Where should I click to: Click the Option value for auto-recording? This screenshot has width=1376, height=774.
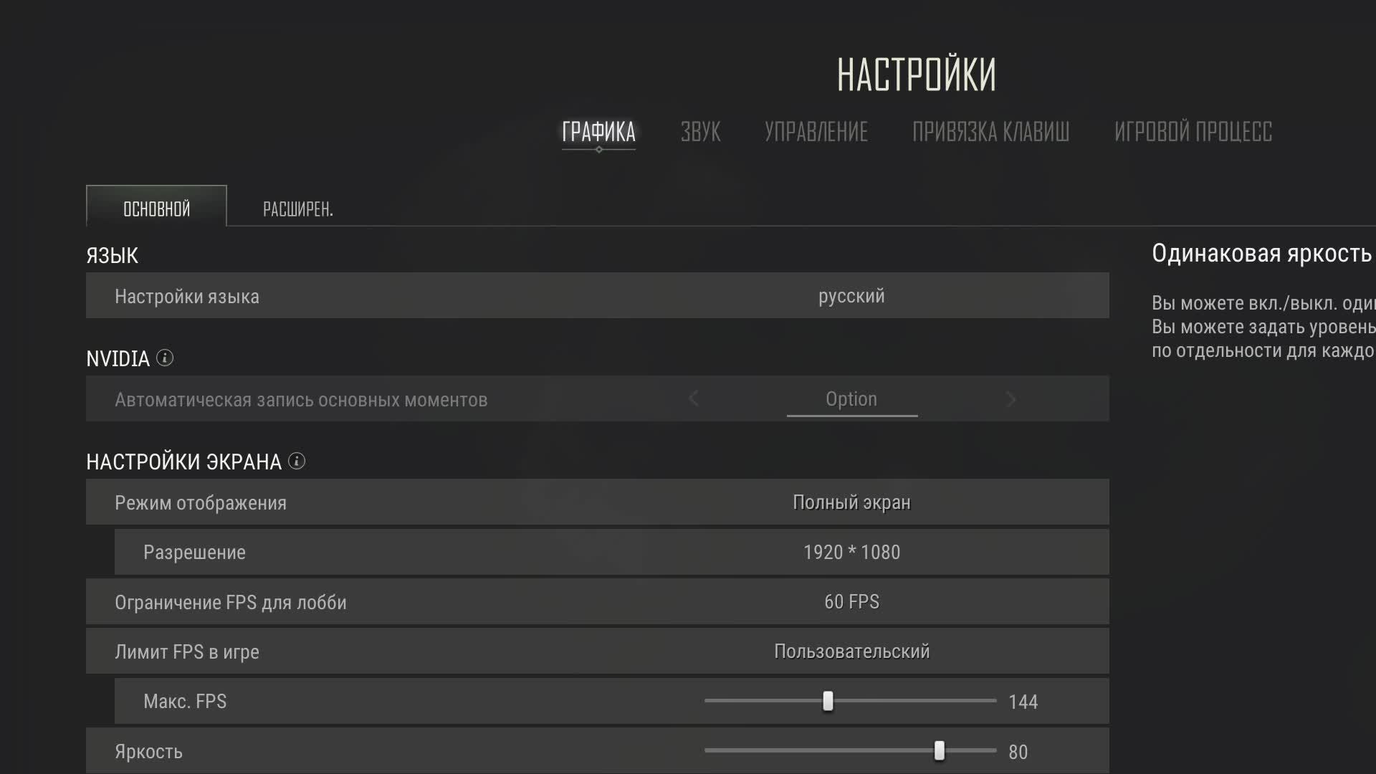coord(851,399)
